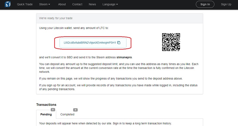Click the Pending count badge
The width and height of the screenshot is (238, 126).
click(53, 110)
